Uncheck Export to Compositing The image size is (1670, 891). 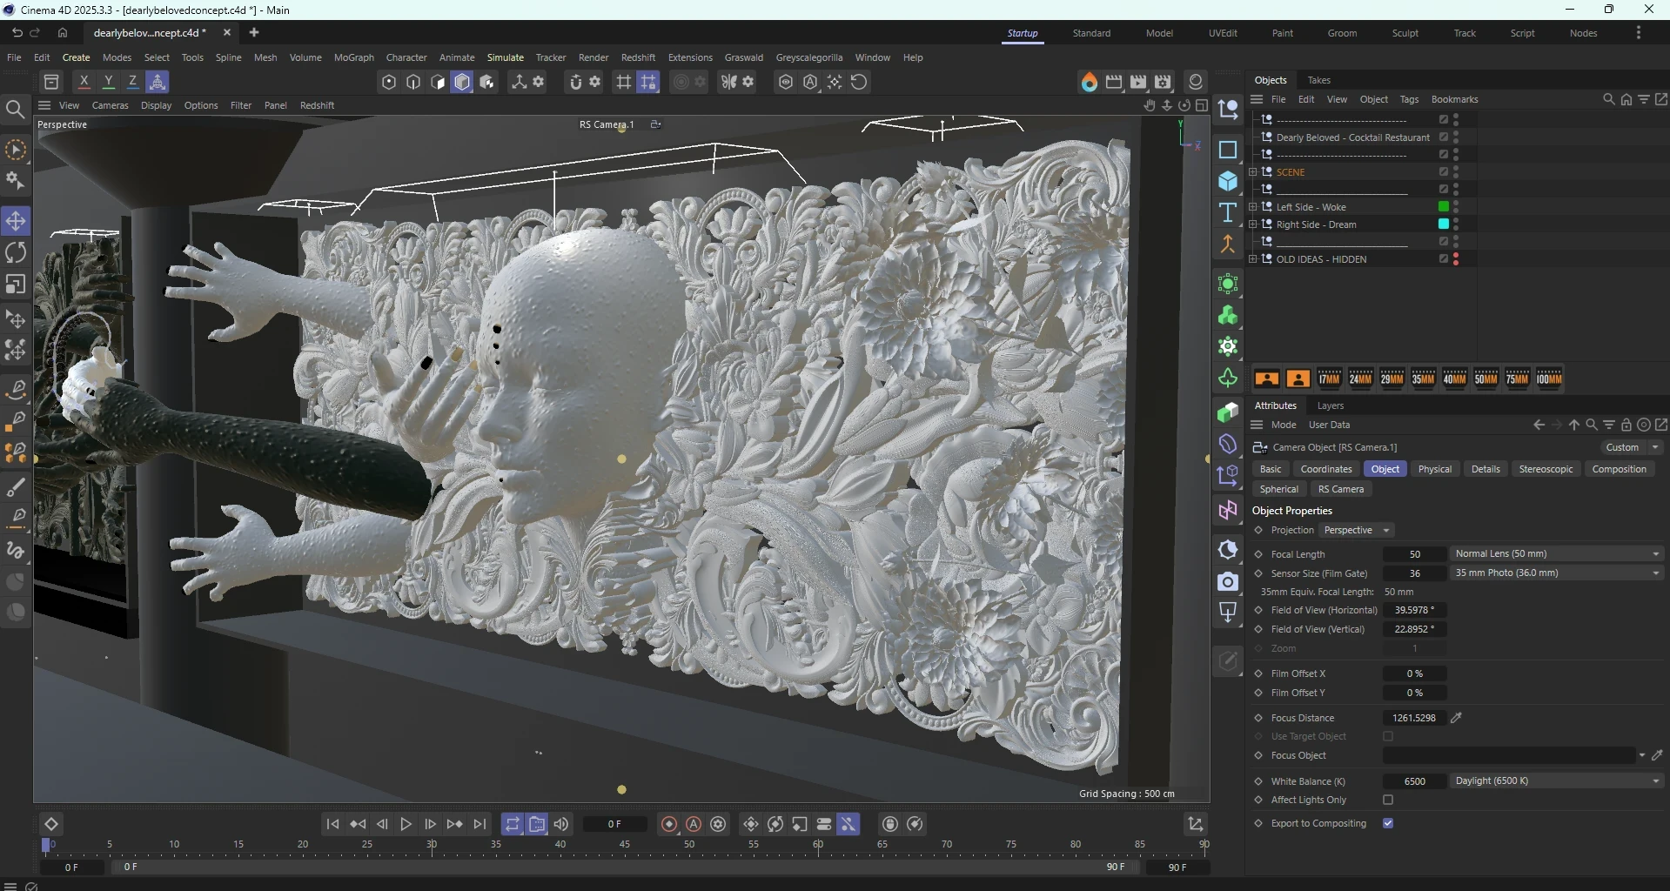tap(1388, 823)
